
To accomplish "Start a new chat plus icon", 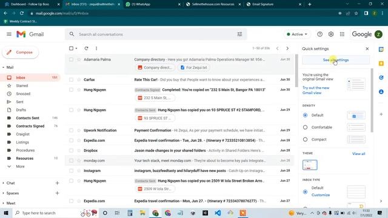I will tap(57, 183).
